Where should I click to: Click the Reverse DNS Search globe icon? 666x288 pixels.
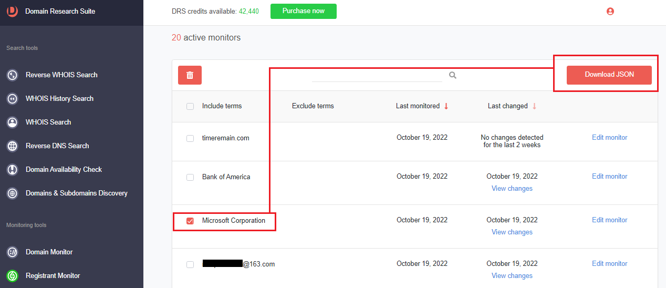12,146
